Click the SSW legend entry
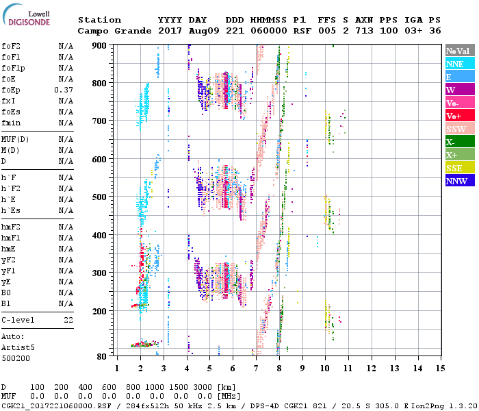 click(x=458, y=129)
